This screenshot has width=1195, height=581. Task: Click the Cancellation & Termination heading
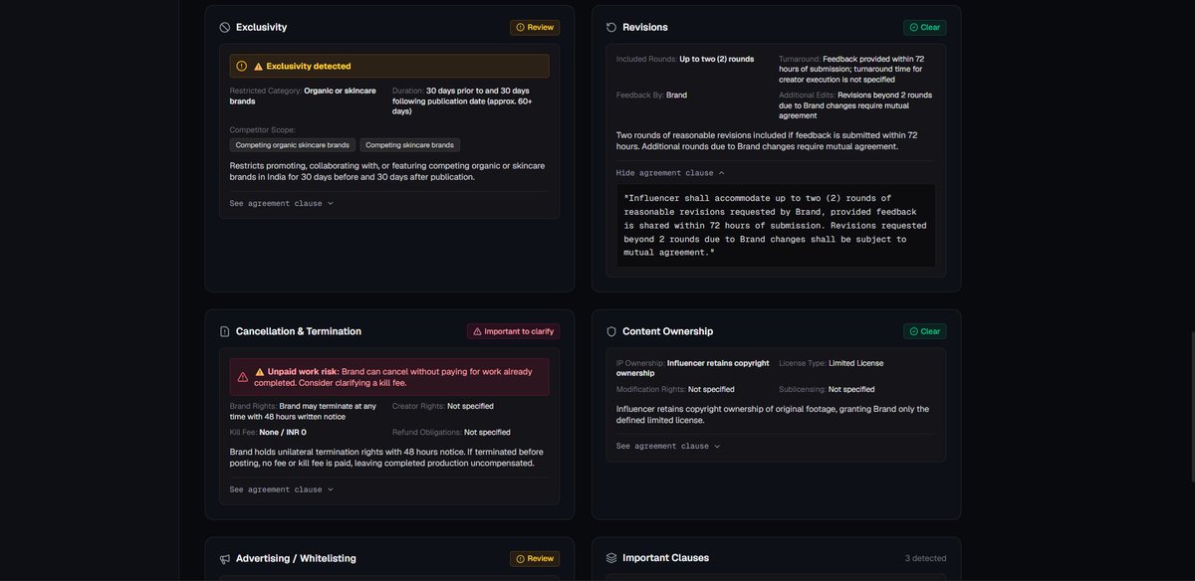click(x=299, y=331)
